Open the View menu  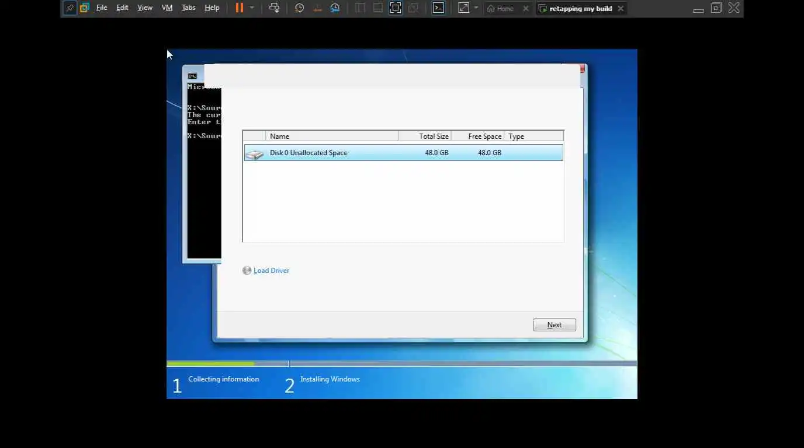[x=145, y=8]
